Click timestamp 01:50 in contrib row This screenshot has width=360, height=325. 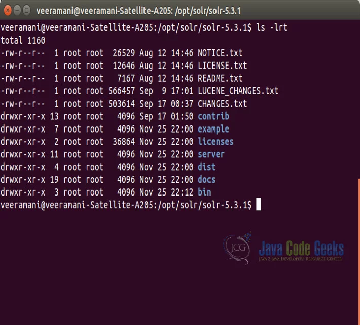pyautogui.click(x=182, y=116)
